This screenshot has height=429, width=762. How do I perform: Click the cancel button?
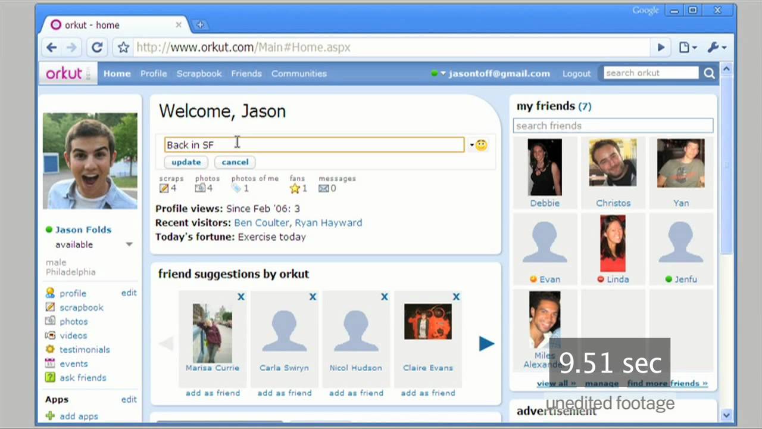235,162
